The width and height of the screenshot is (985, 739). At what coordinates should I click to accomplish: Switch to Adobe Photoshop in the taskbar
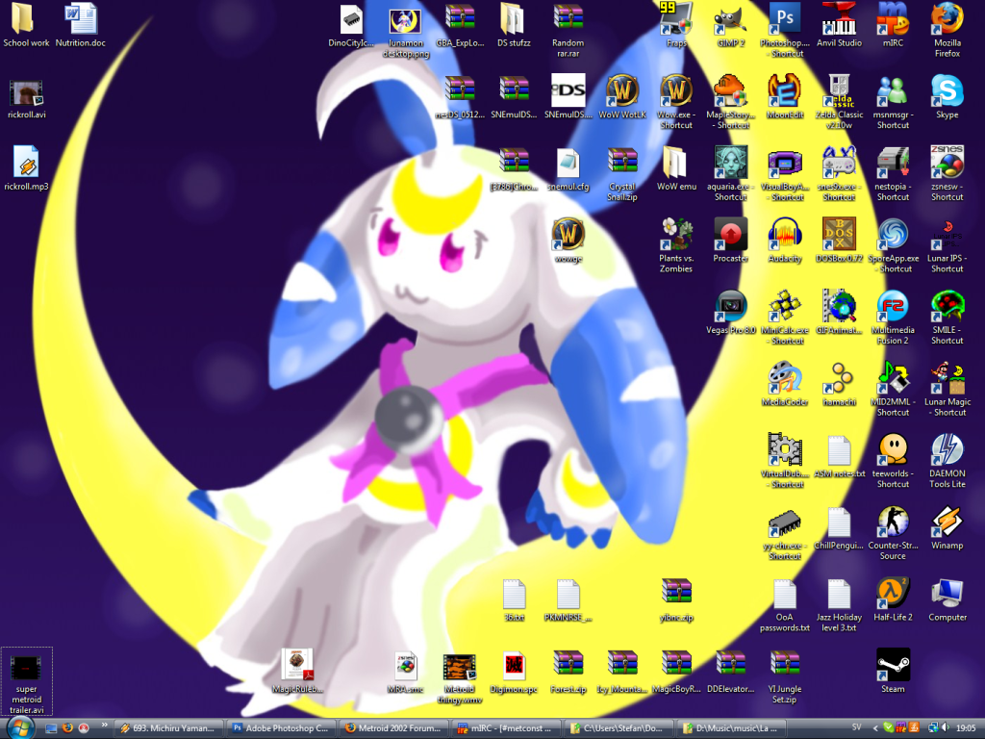tap(282, 727)
